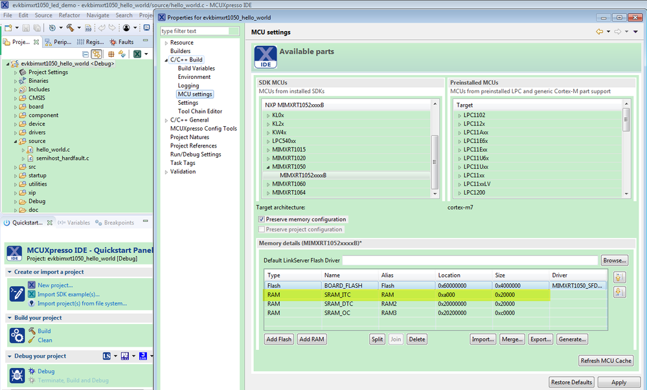Expand the C/C++ General tree node
The height and width of the screenshot is (390, 647).
click(x=166, y=120)
